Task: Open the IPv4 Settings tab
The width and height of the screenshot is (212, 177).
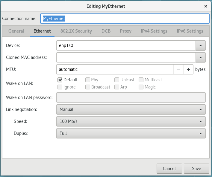Action: (154, 31)
